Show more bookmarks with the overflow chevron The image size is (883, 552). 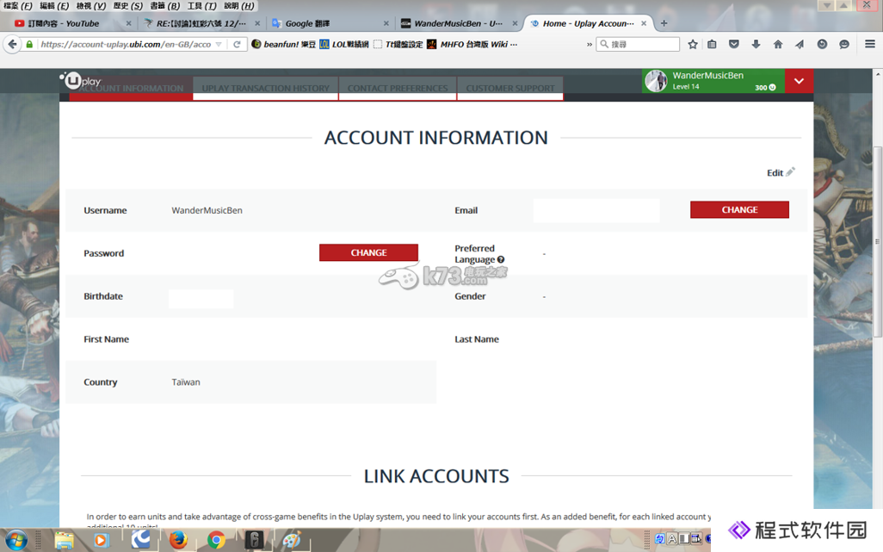pyautogui.click(x=589, y=44)
